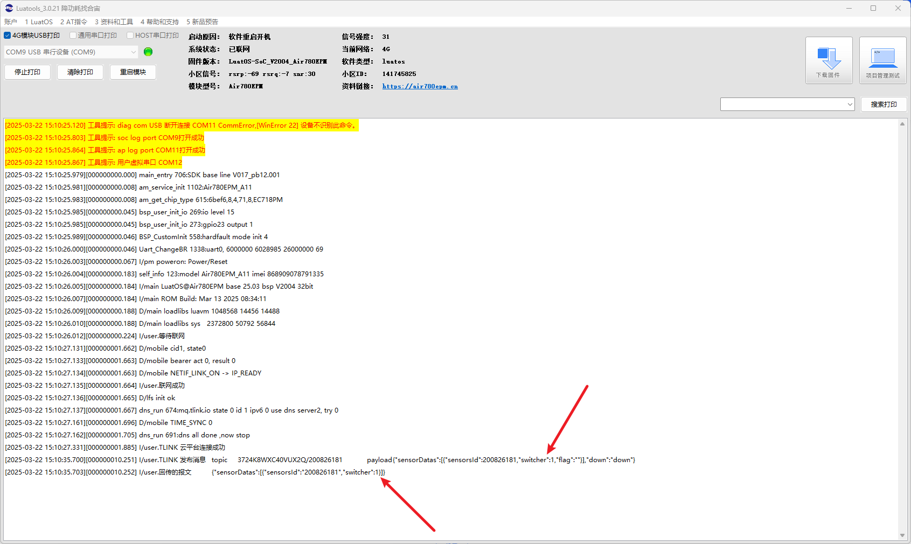
Task: Click the 停止打印 button
Action: click(x=27, y=72)
